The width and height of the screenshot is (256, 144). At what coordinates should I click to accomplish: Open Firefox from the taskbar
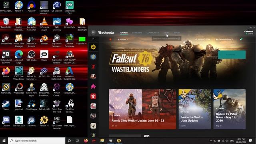86,140
